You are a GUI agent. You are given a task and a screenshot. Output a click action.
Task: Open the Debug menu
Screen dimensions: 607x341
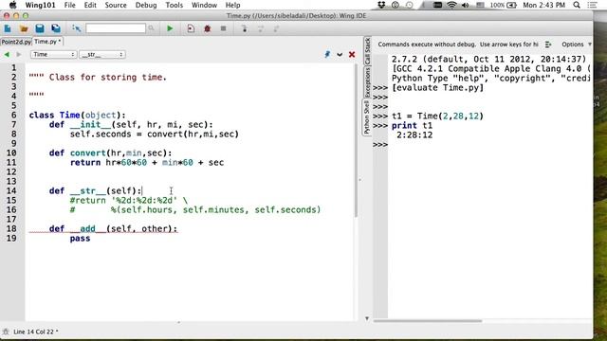[146, 5]
